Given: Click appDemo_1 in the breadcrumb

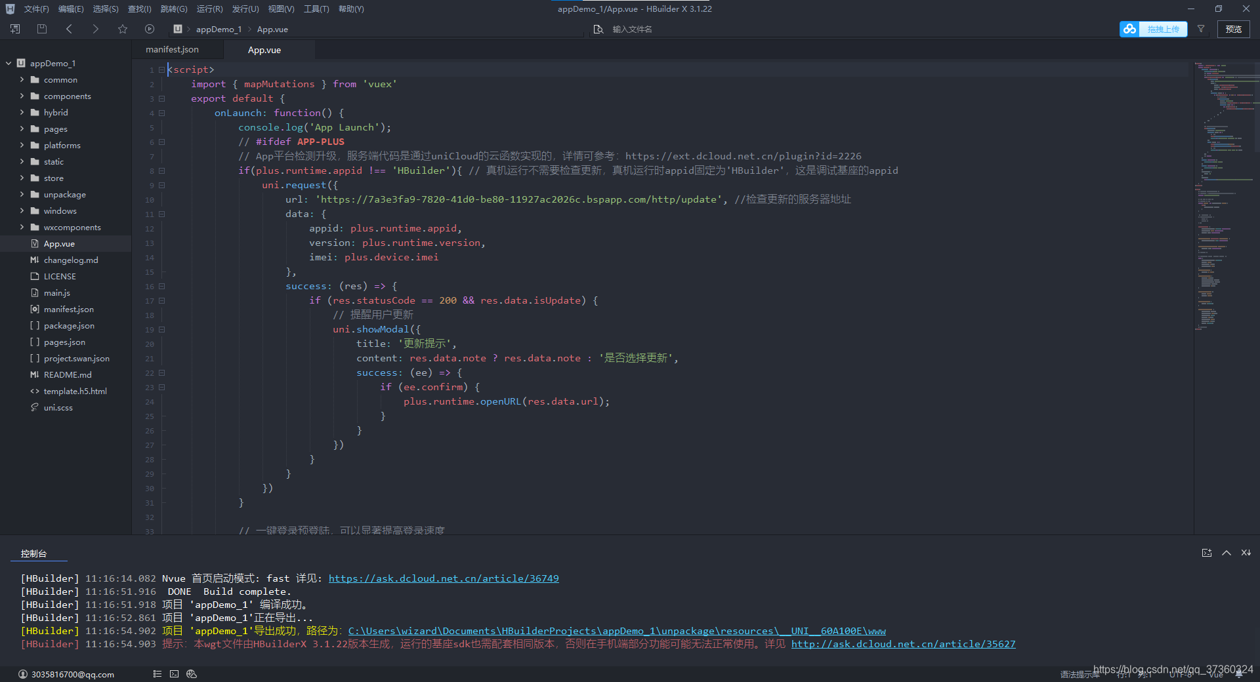Looking at the screenshot, I should [219, 29].
